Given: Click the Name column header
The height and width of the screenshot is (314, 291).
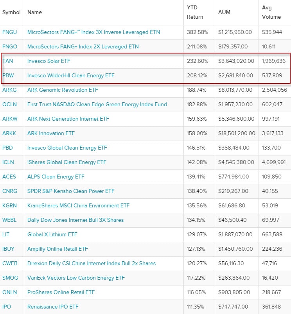Looking at the screenshot, I should [x=34, y=12].
